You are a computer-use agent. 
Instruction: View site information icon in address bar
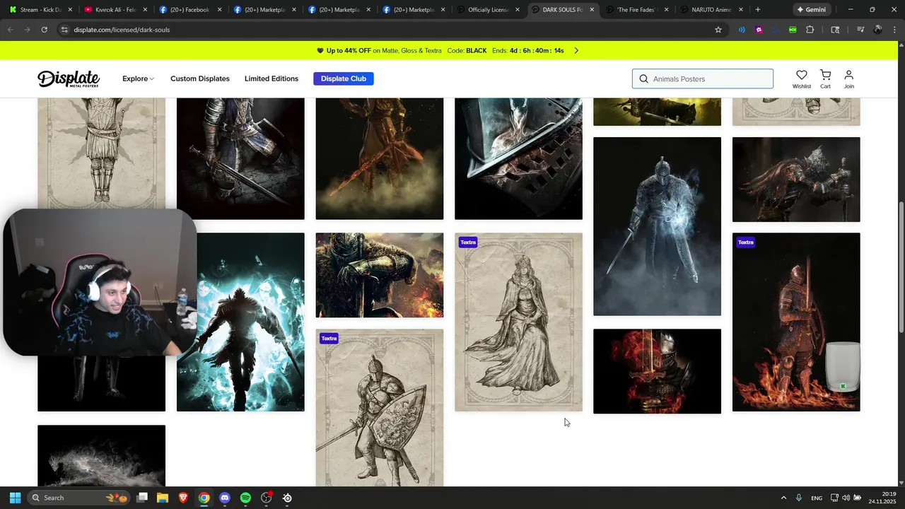click(x=64, y=30)
